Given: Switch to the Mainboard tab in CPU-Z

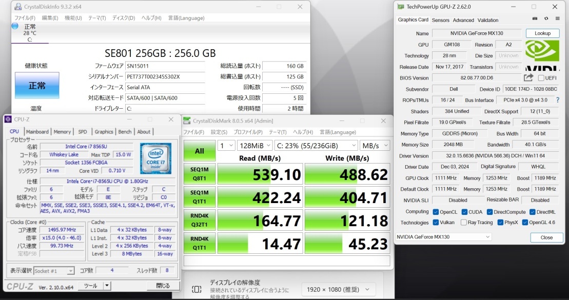Looking at the screenshot, I should [37, 132].
